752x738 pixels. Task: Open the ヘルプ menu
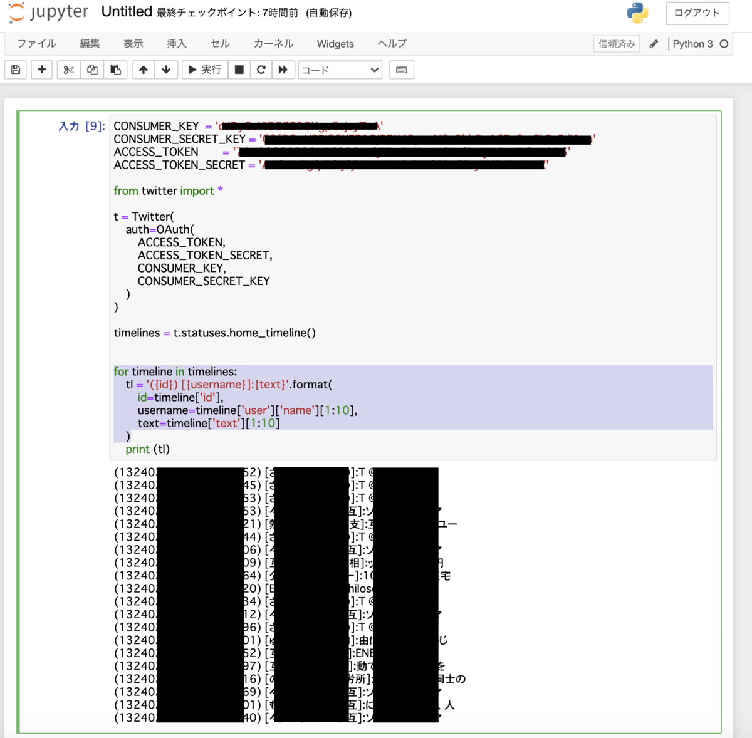[392, 44]
